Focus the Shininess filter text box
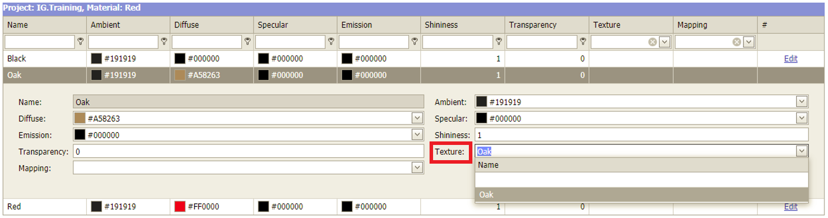The height and width of the screenshot is (218, 828). (458, 41)
